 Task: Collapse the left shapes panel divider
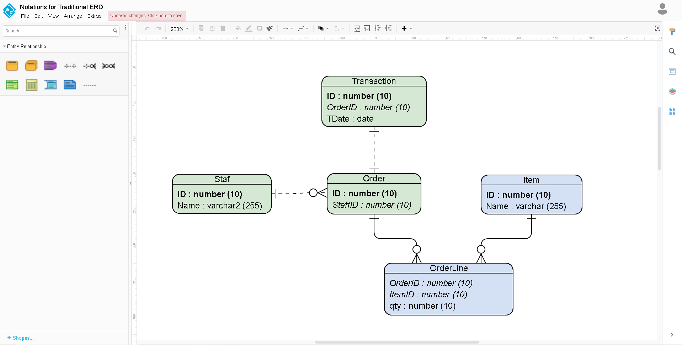(130, 184)
